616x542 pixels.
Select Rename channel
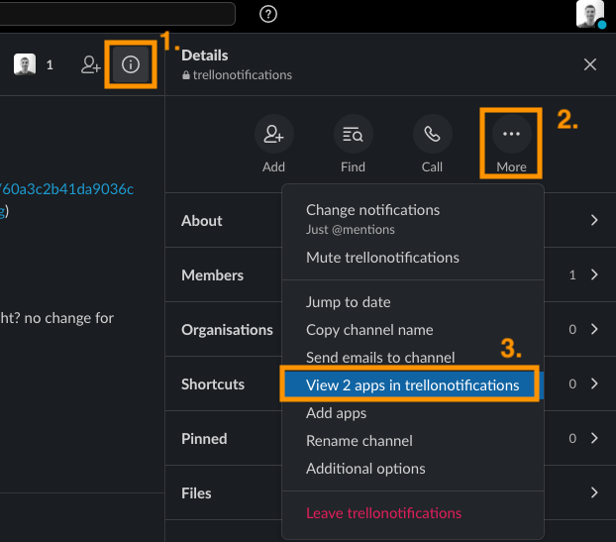[413, 441]
